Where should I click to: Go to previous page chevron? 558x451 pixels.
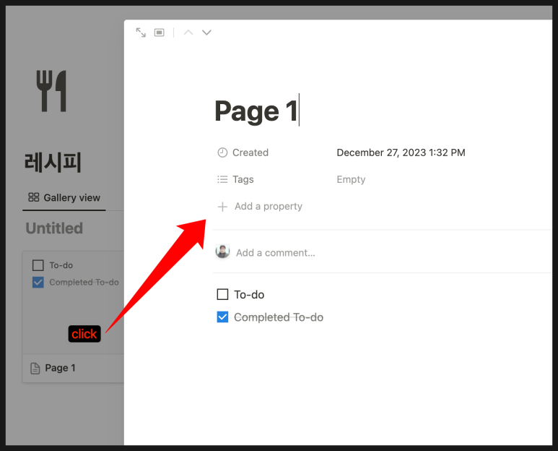tap(188, 33)
